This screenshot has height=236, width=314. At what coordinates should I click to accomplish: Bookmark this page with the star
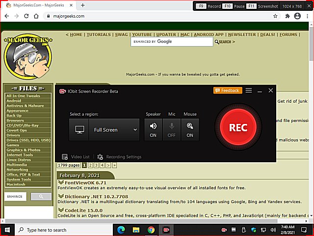point(275,16)
